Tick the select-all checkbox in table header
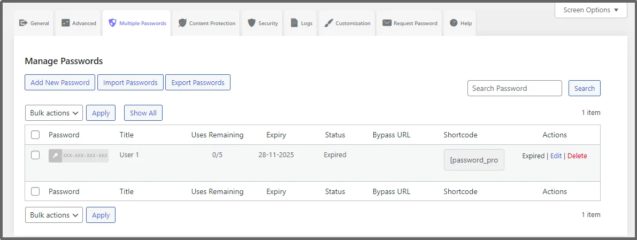Viewport: 637px width, 240px height. [35, 134]
